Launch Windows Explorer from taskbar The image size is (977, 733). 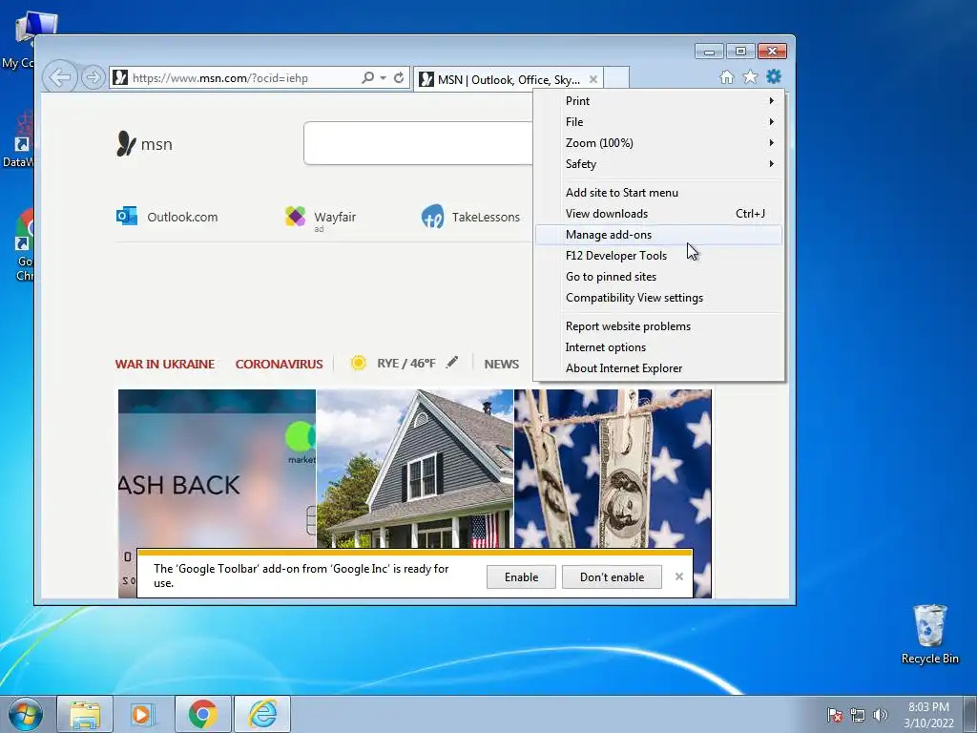[x=85, y=714]
